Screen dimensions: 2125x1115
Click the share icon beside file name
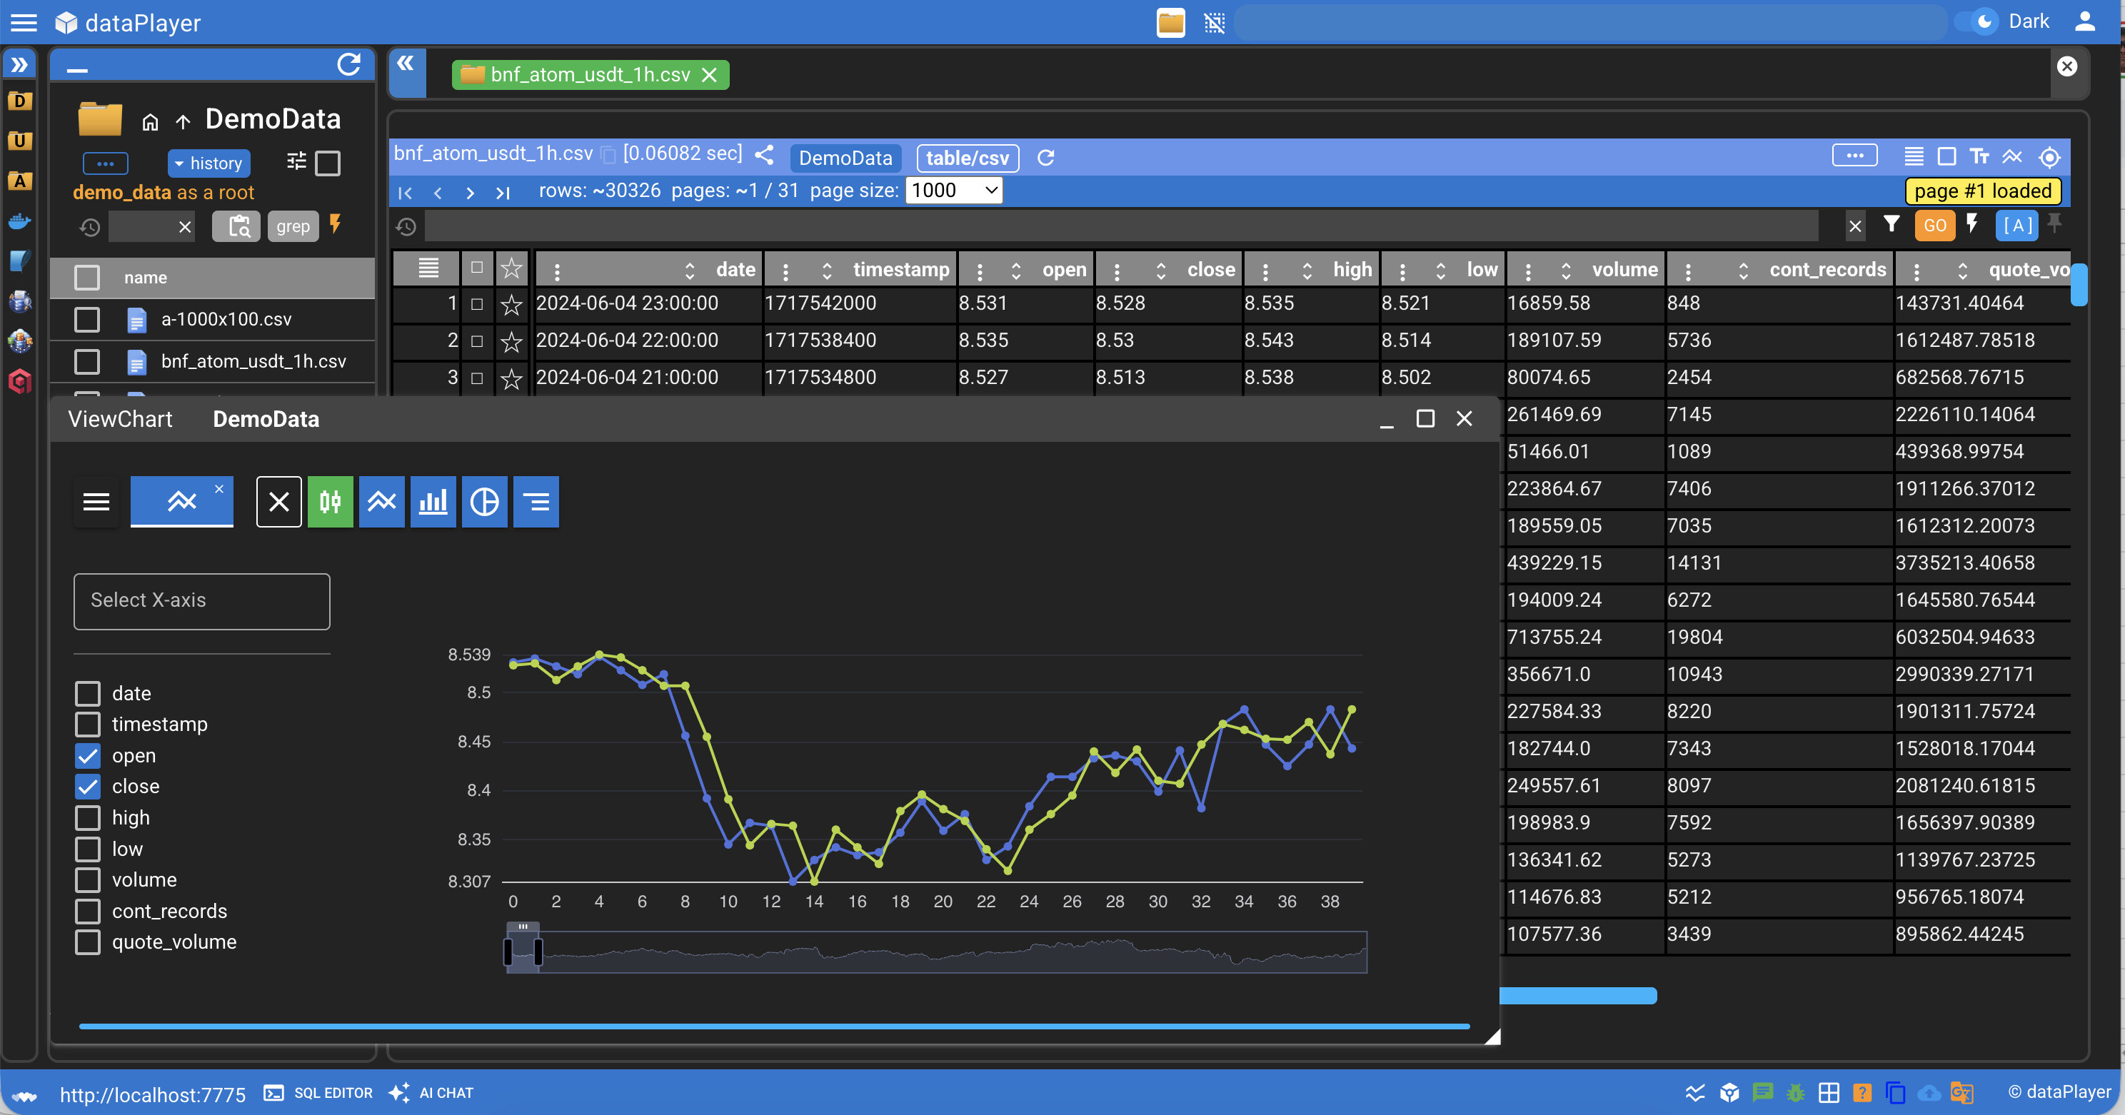tap(764, 155)
